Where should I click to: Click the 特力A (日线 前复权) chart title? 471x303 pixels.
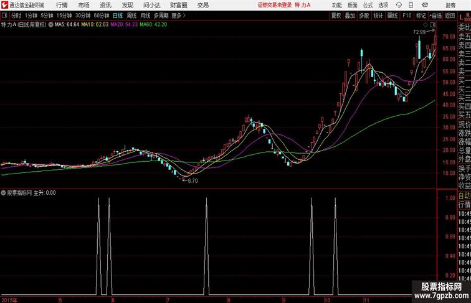pyautogui.click(x=24, y=25)
